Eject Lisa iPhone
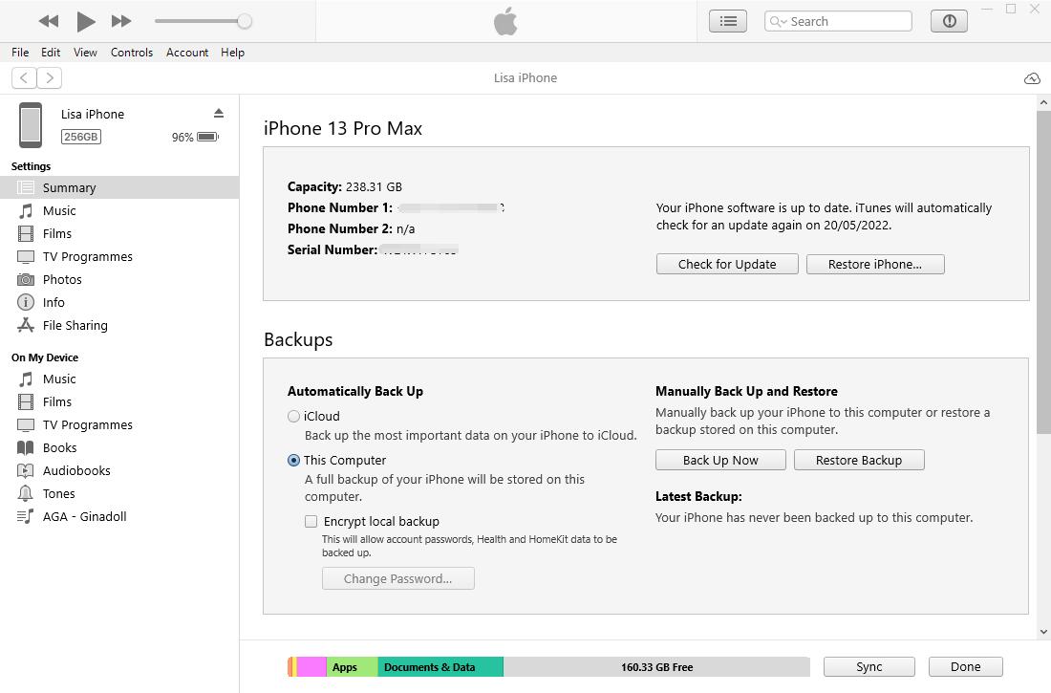The width and height of the screenshot is (1051, 693). pyautogui.click(x=219, y=113)
